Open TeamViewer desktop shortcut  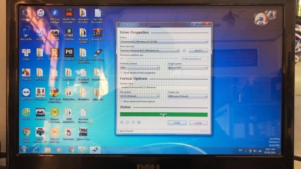(x=26, y=94)
